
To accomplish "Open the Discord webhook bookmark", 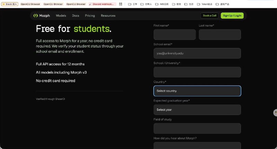I will 102,4.
